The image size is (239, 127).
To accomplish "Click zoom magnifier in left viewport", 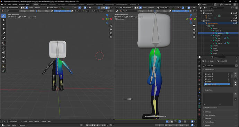I will click(111, 26).
